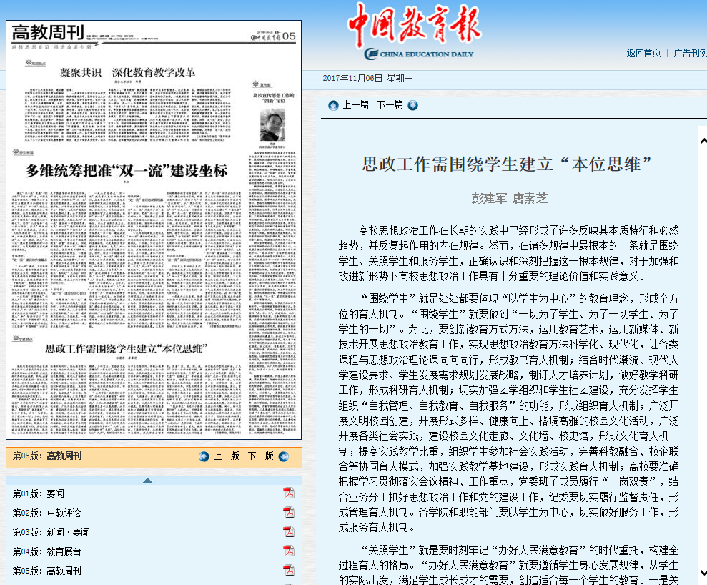
Task: Open 第02版：中教评论 edition entry
Action: click(47, 513)
